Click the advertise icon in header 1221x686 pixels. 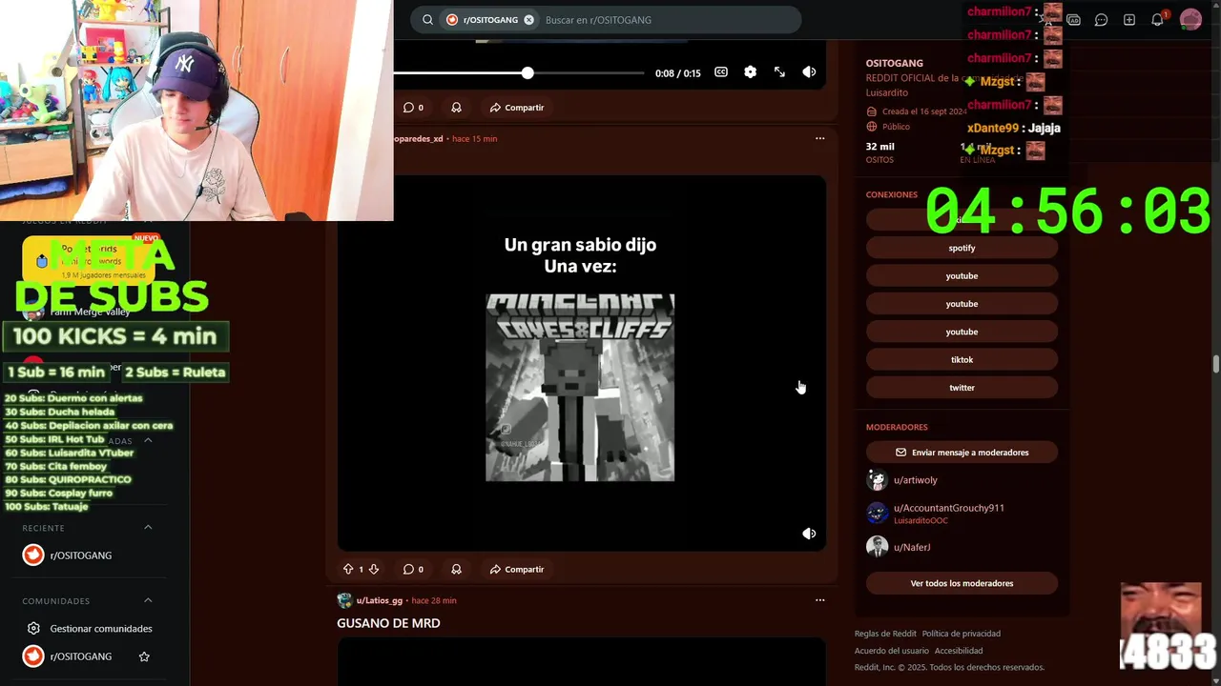pyautogui.click(x=1073, y=19)
